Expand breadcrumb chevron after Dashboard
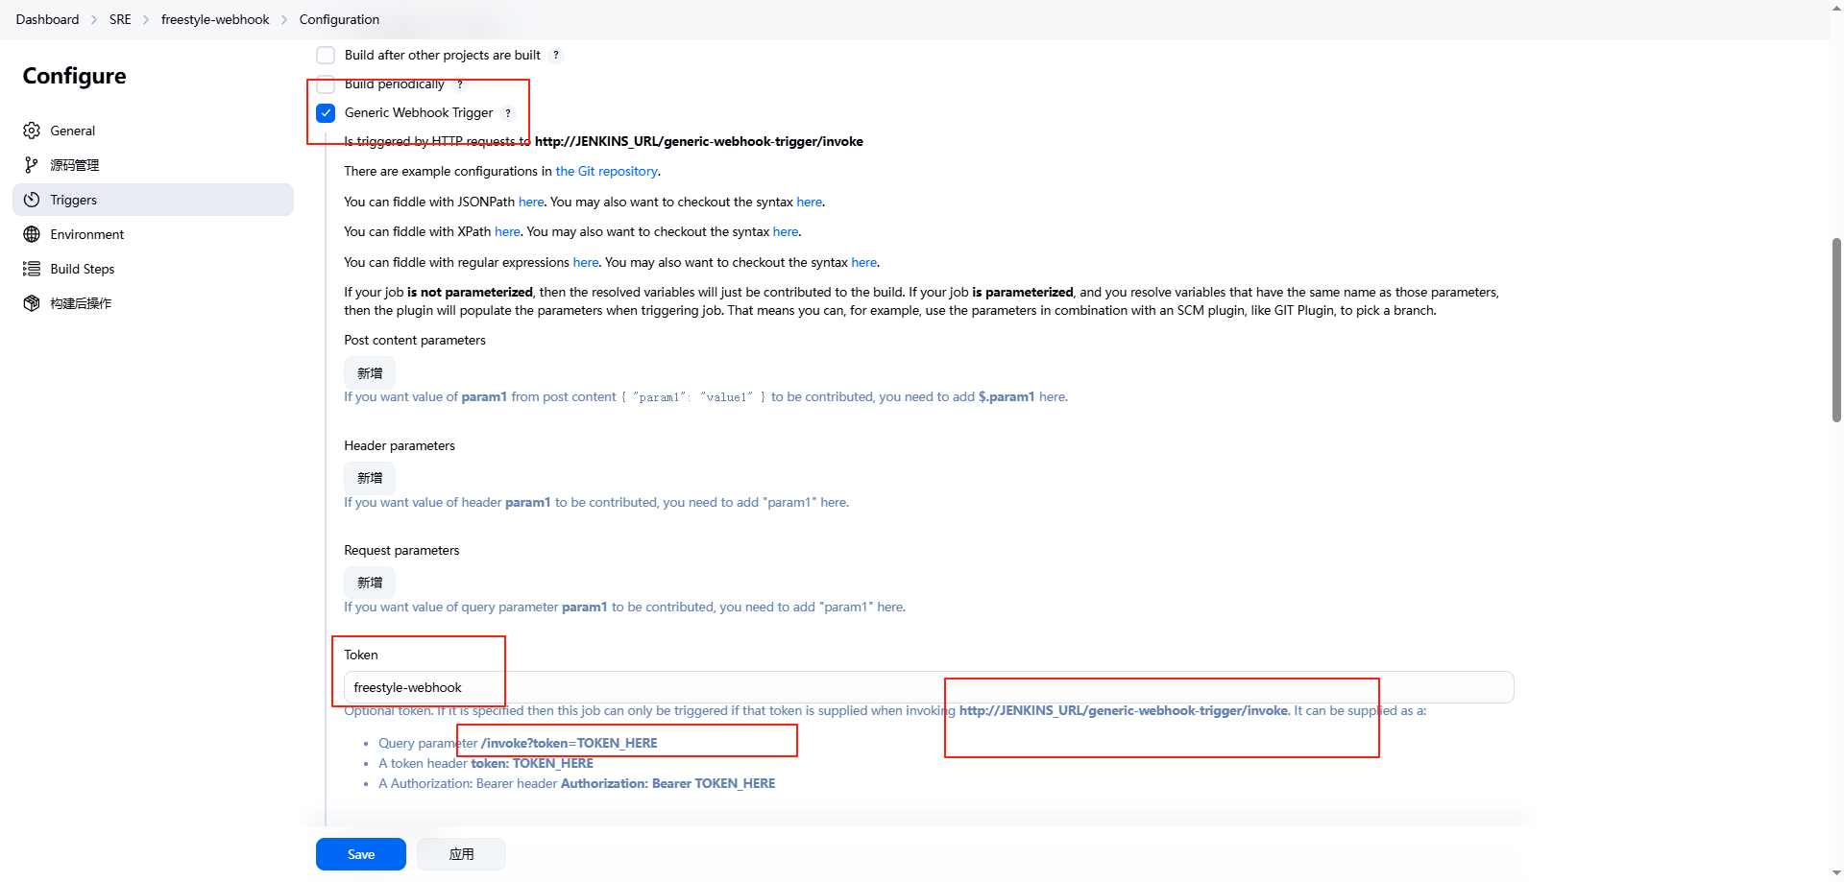 tap(94, 20)
